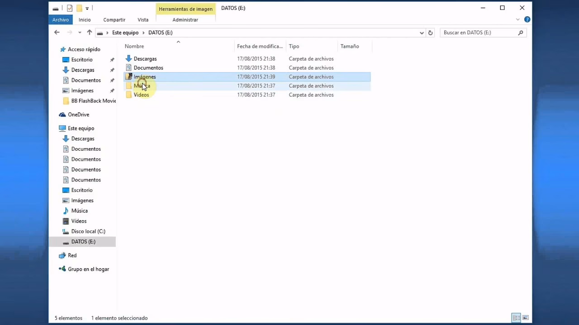The image size is (579, 325).
Task: Sort by the Nombre column header
Action: (x=134, y=46)
